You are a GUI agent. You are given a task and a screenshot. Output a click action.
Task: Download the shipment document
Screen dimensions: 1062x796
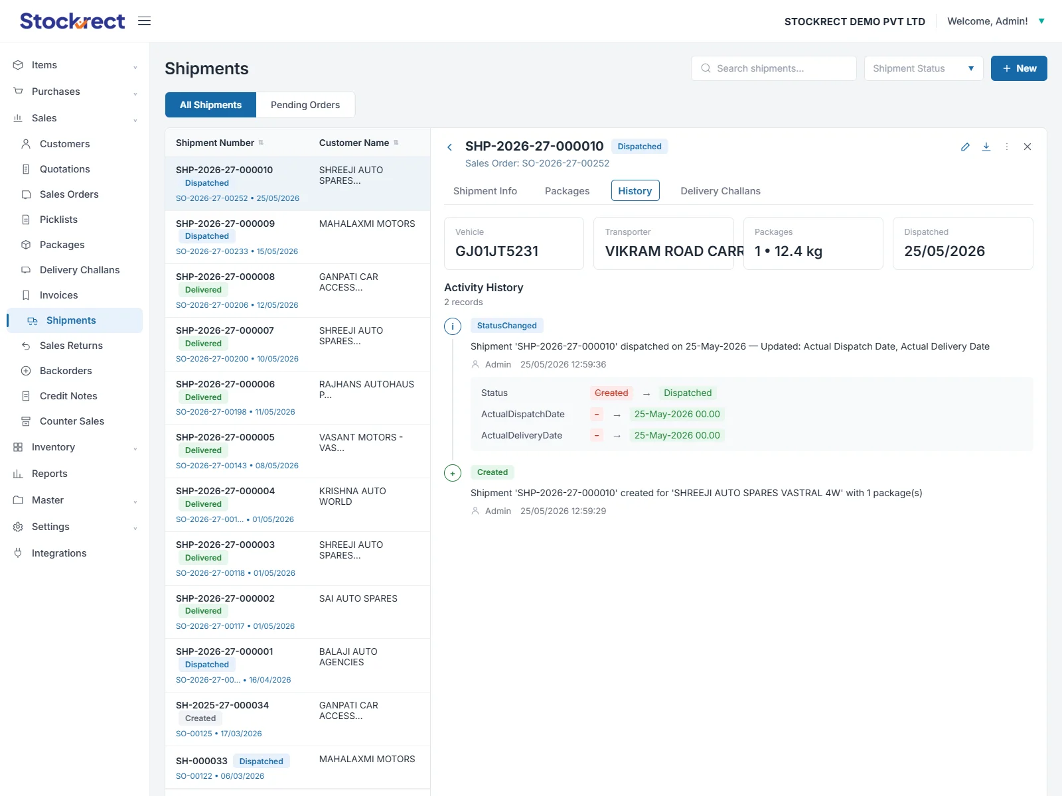point(986,147)
